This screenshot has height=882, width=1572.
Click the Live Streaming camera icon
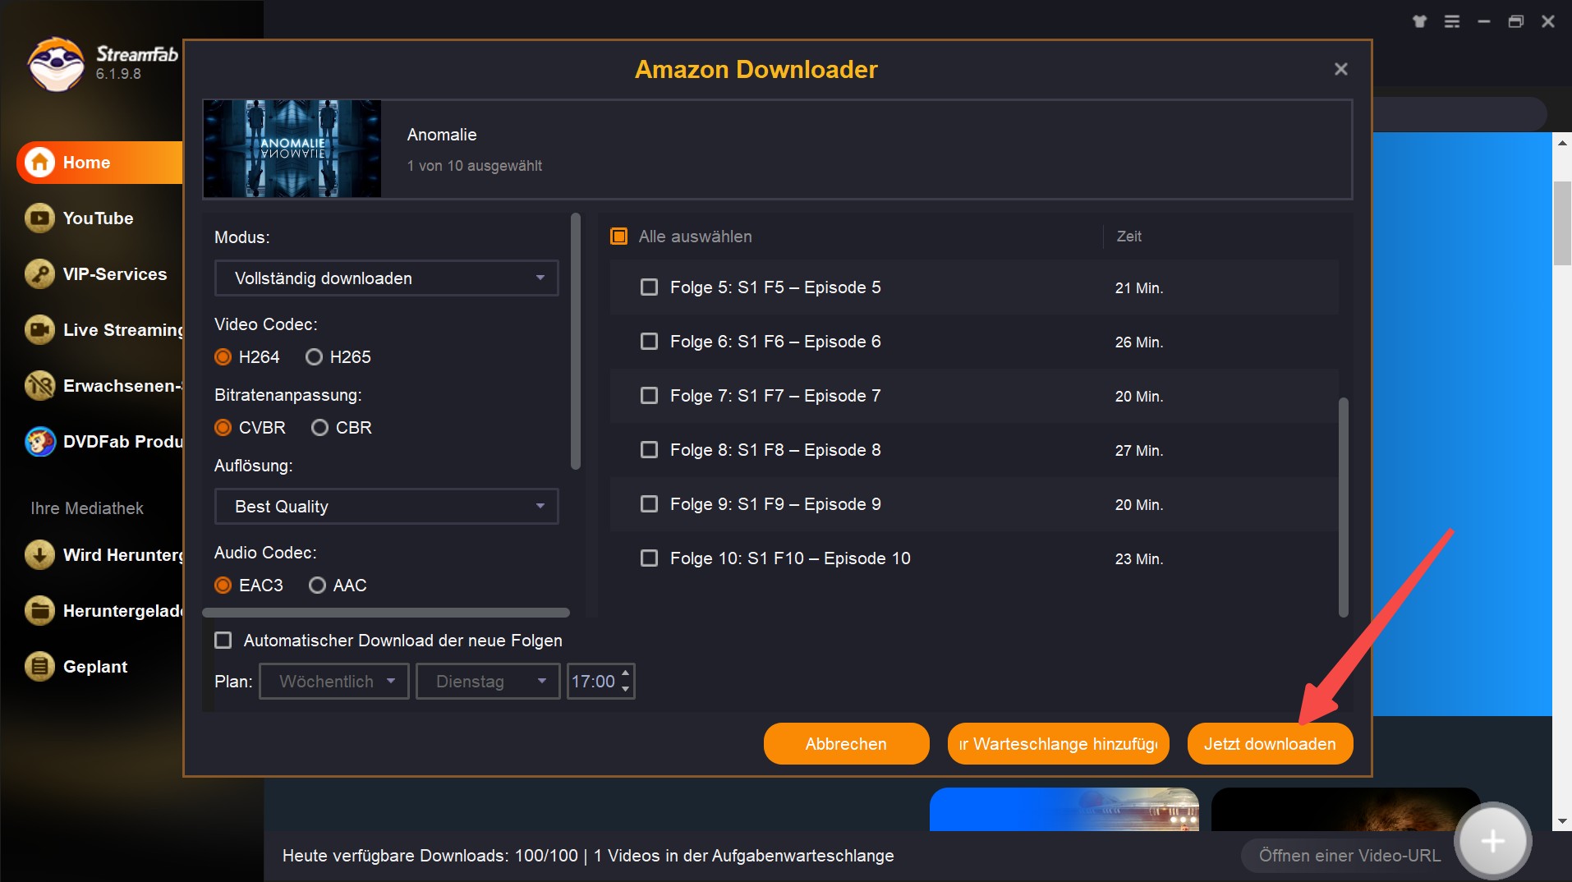click(39, 330)
